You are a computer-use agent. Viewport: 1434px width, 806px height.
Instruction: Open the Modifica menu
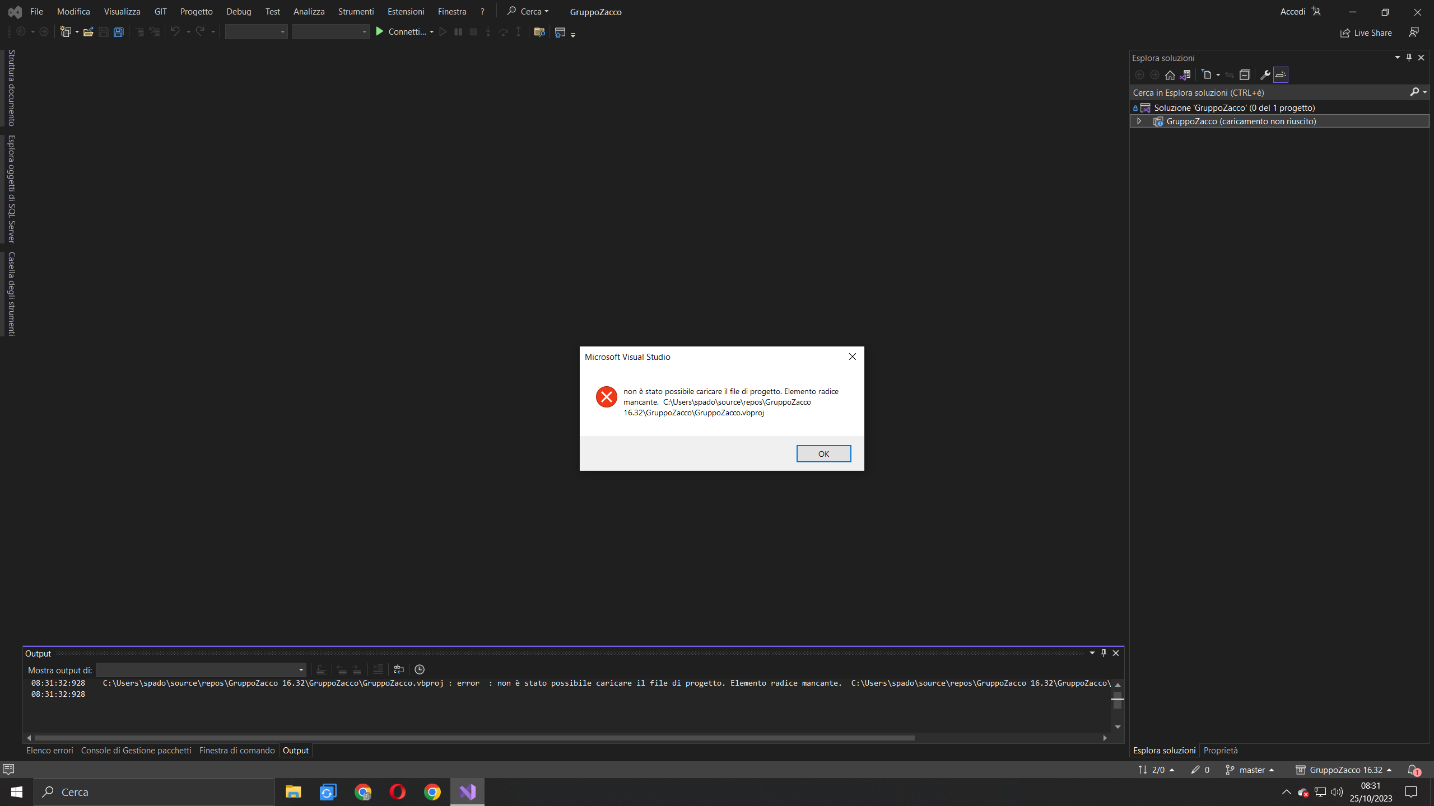pyautogui.click(x=73, y=11)
